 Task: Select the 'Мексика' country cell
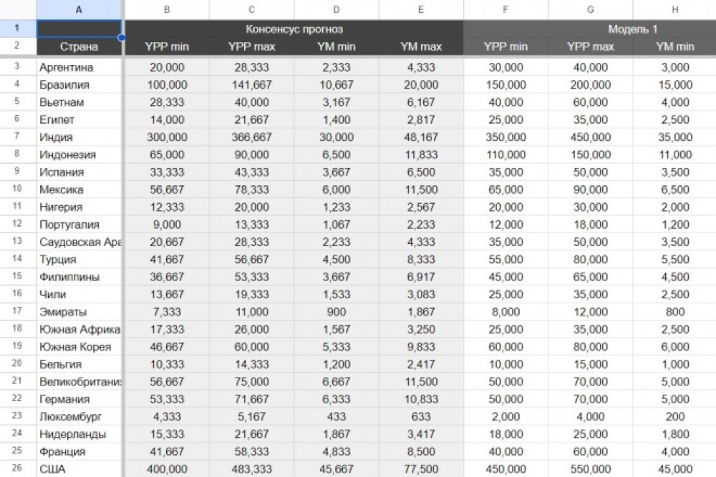tap(79, 190)
